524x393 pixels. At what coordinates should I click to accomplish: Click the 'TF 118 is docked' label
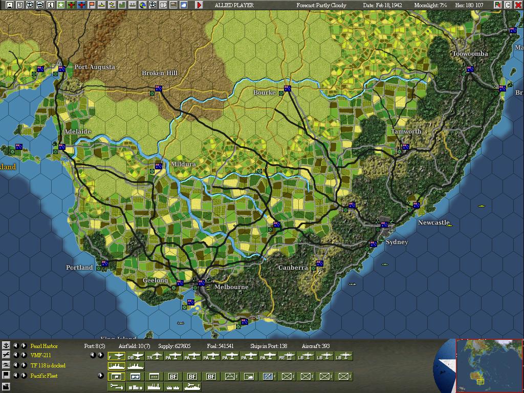tap(48, 365)
